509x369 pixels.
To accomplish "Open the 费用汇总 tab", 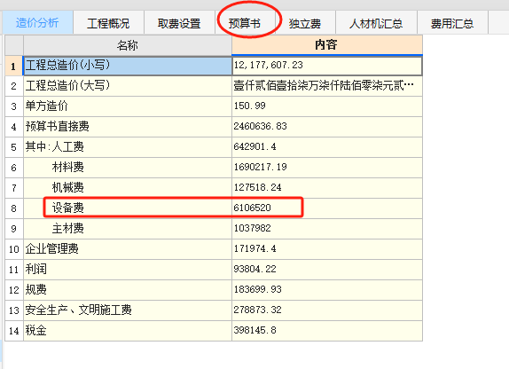I will (452, 23).
